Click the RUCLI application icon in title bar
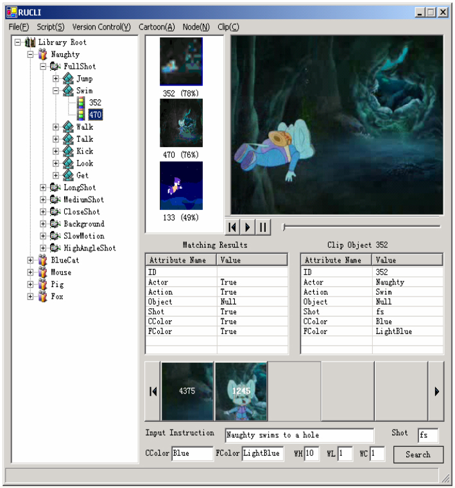455x488 pixels. (x=12, y=12)
